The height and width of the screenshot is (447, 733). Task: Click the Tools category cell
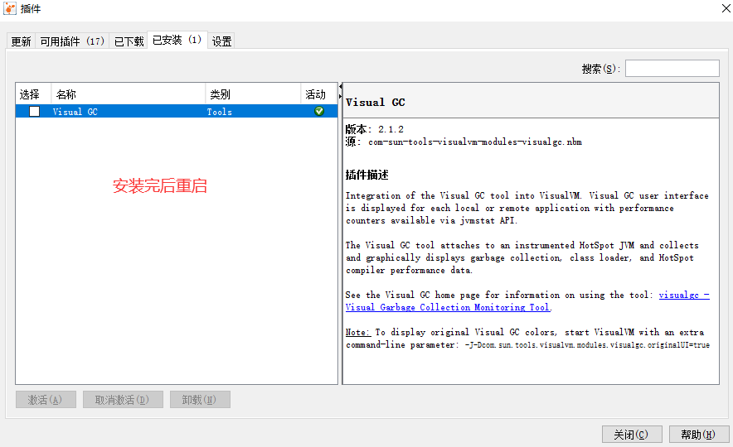pos(219,112)
